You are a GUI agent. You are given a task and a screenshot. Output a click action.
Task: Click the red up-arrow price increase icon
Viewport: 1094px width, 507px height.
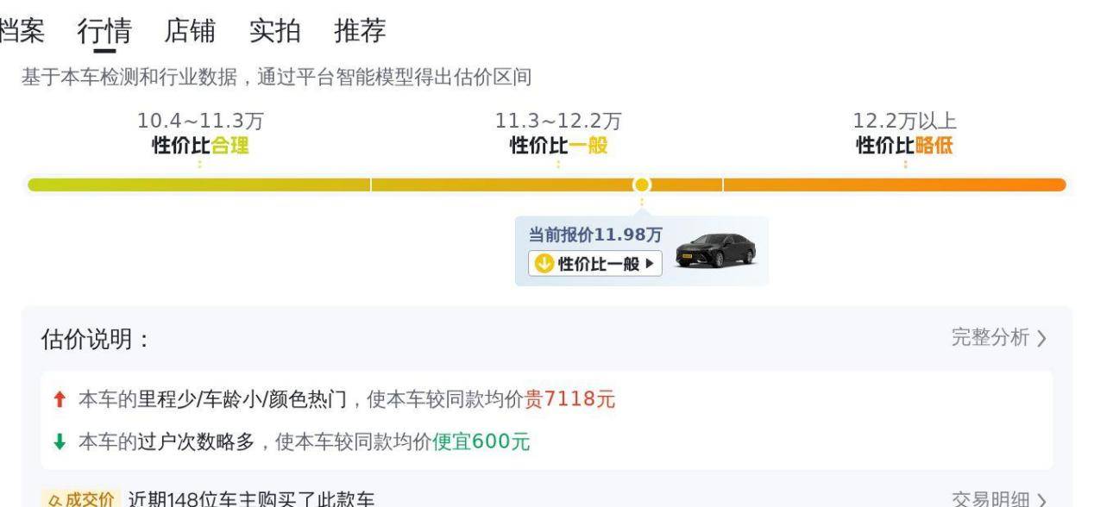pos(59,400)
